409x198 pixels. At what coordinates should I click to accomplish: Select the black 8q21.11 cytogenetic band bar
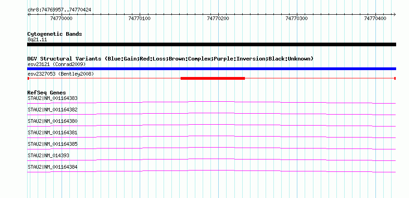pyautogui.click(x=211, y=44)
